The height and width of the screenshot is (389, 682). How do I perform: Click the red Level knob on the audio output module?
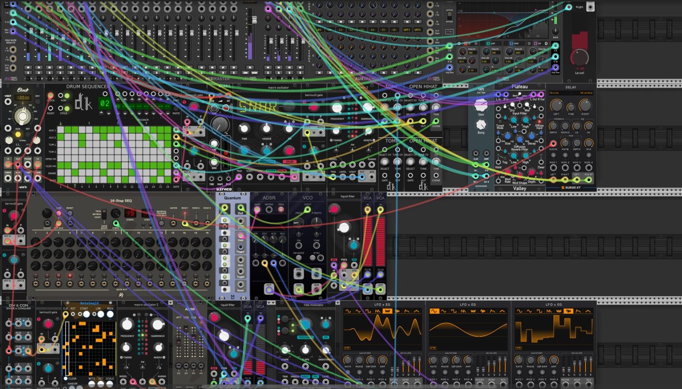click(579, 58)
